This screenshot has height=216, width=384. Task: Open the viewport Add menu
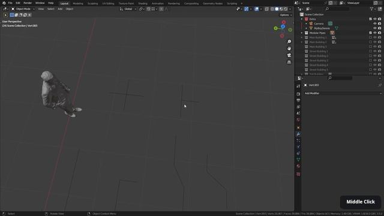point(60,9)
